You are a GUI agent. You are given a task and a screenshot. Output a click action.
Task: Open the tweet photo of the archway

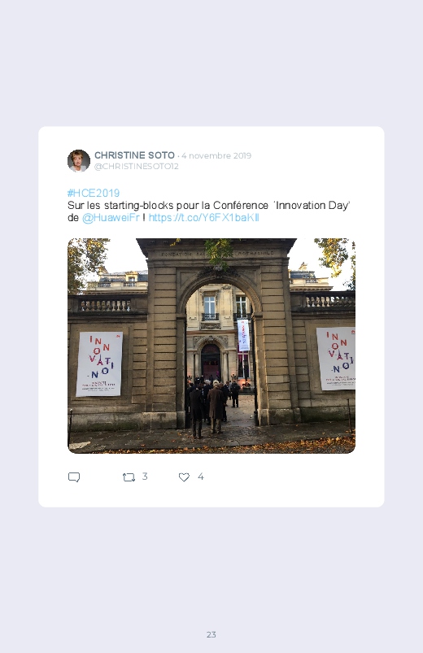pos(211,346)
